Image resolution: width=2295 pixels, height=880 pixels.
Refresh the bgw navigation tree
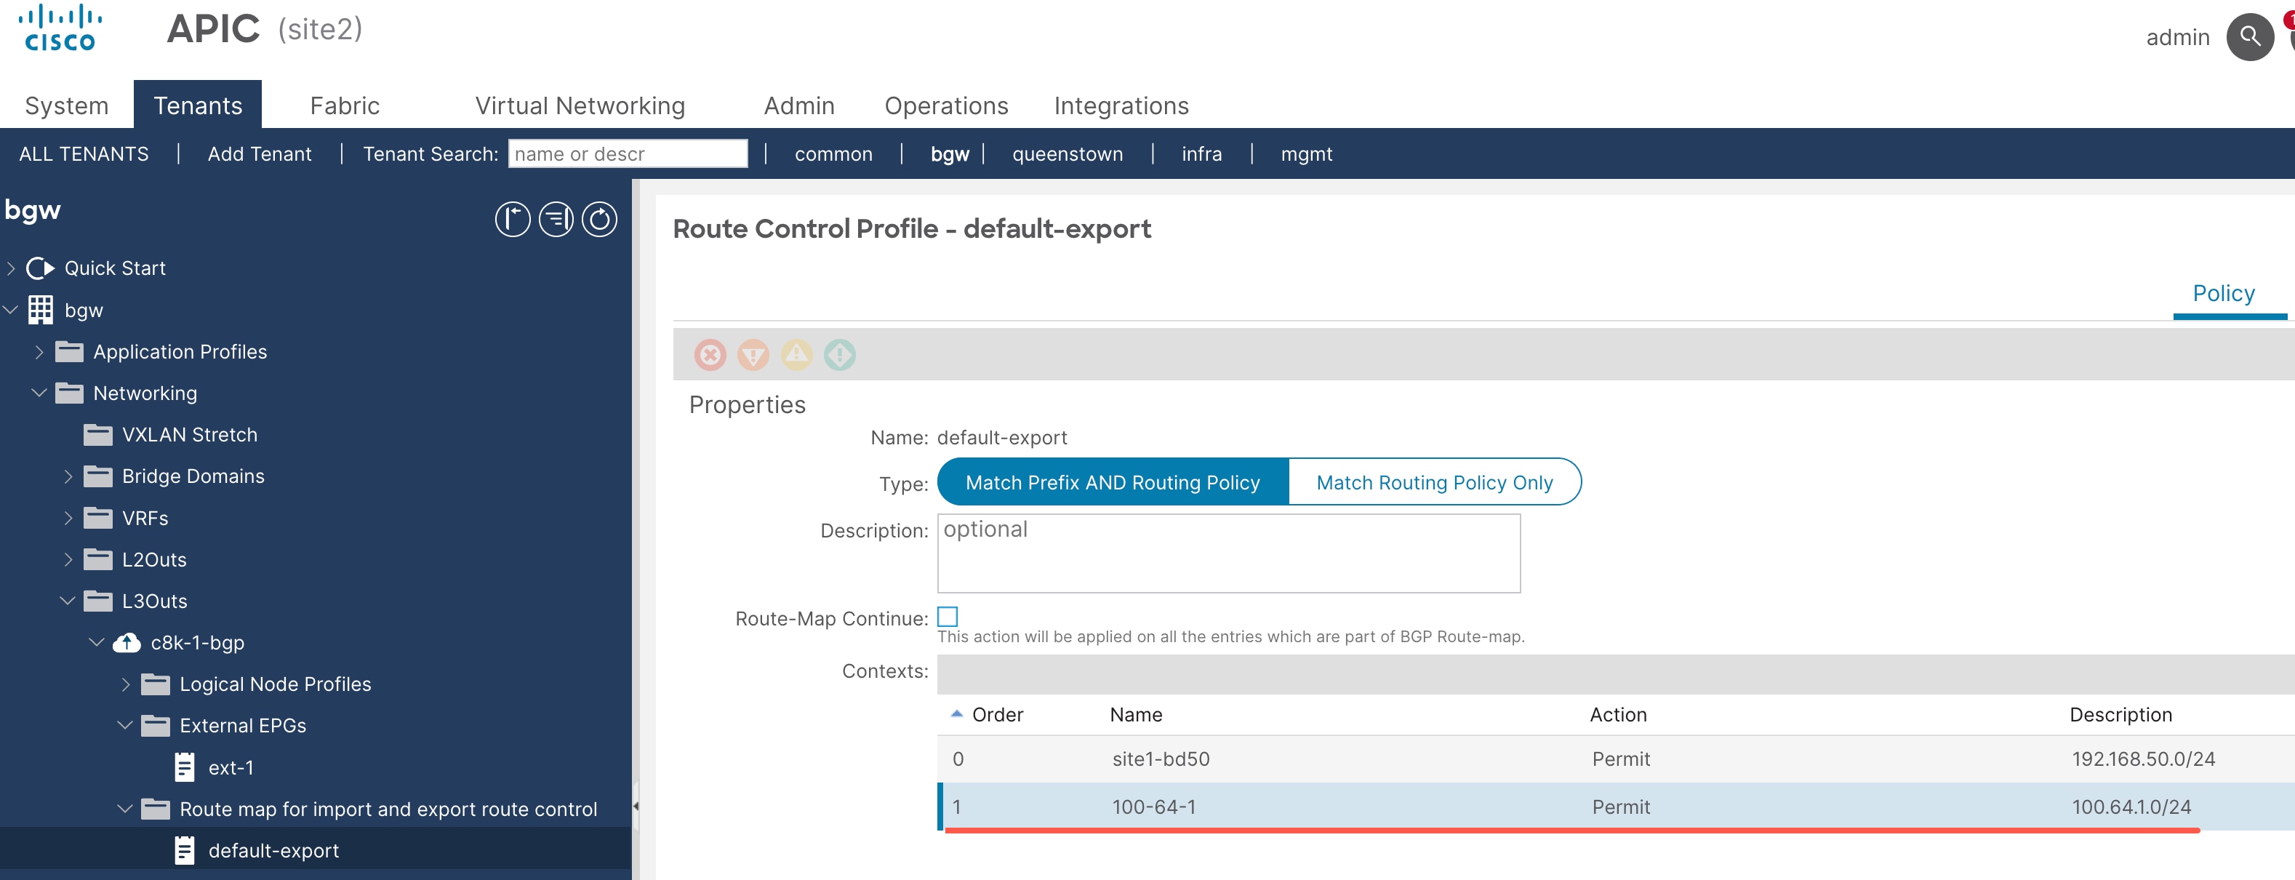(x=600, y=219)
